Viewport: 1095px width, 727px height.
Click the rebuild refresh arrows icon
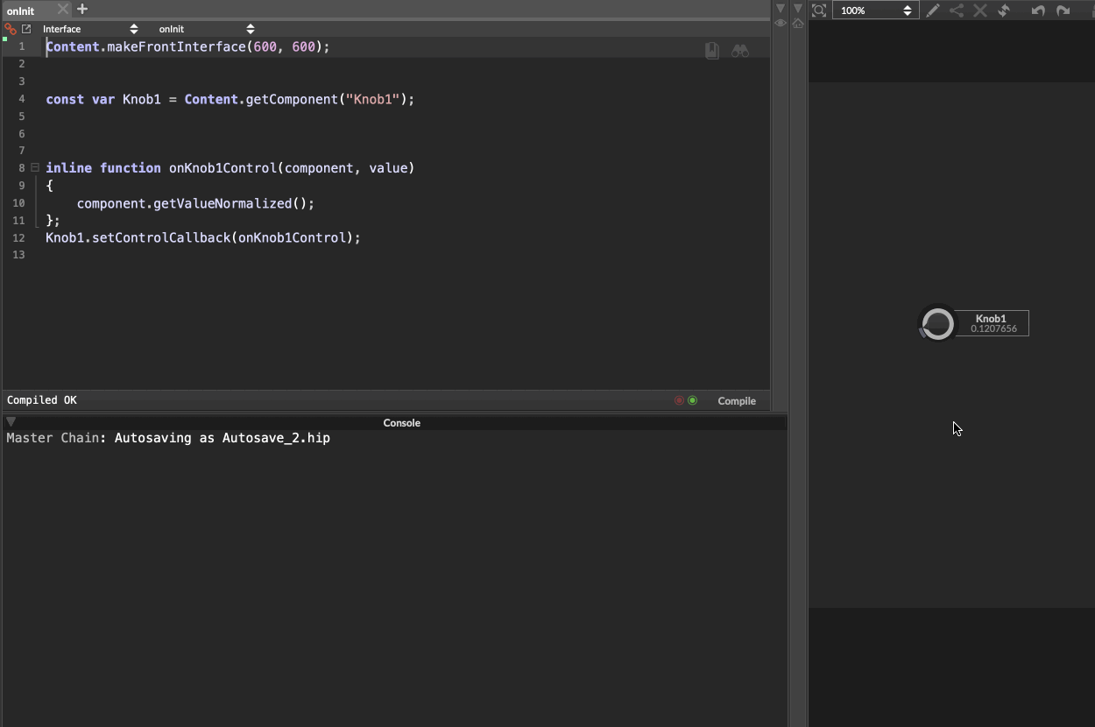click(x=1004, y=11)
